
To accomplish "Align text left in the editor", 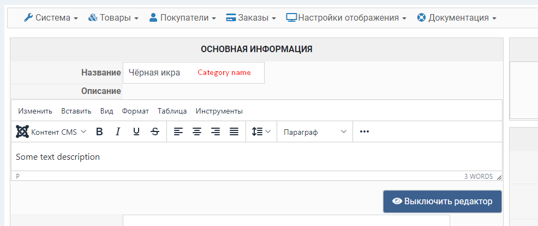I will tap(178, 131).
